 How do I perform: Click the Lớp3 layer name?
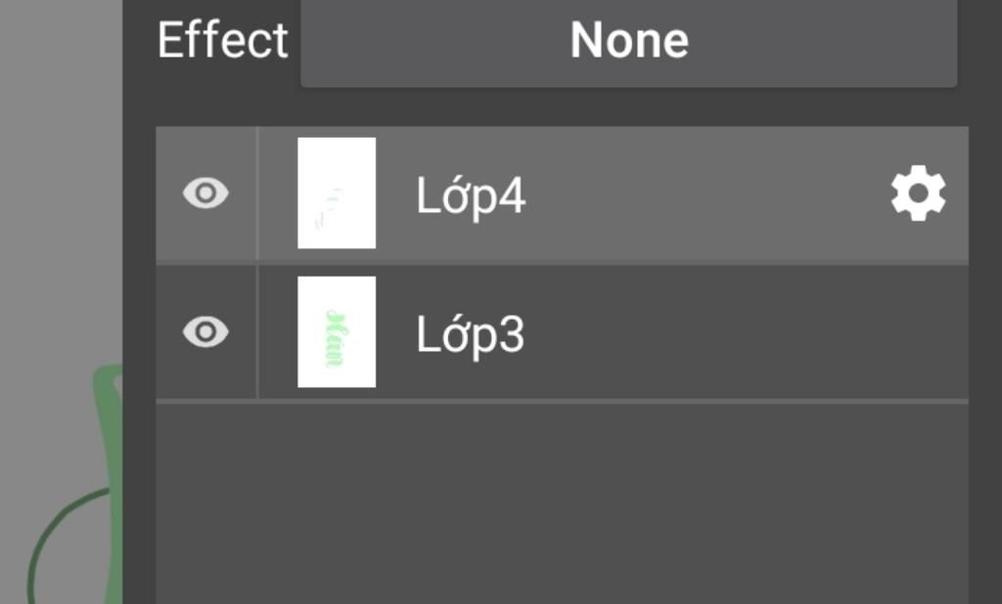click(x=471, y=335)
